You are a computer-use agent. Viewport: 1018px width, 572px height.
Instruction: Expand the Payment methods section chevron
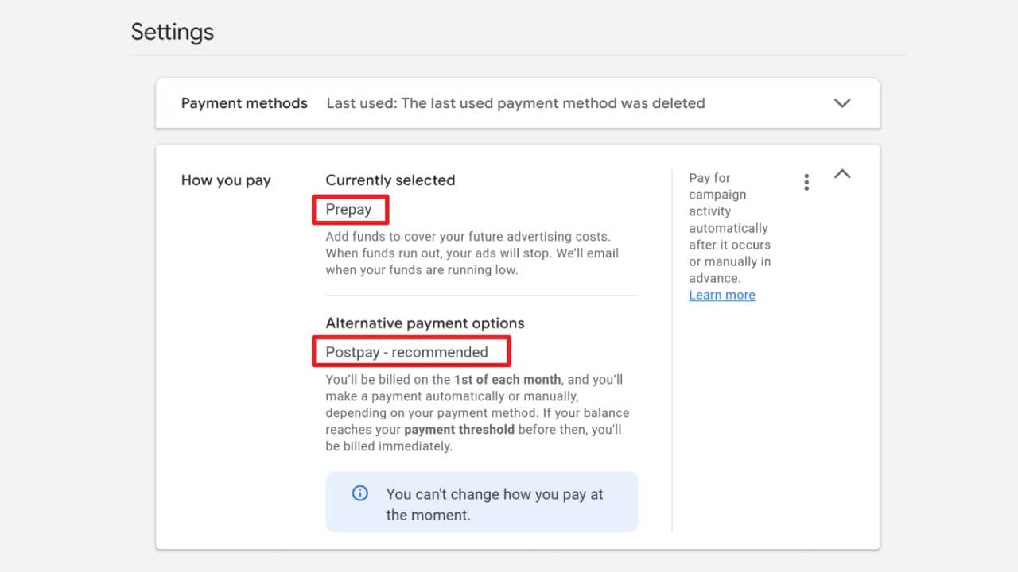(842, 103)
